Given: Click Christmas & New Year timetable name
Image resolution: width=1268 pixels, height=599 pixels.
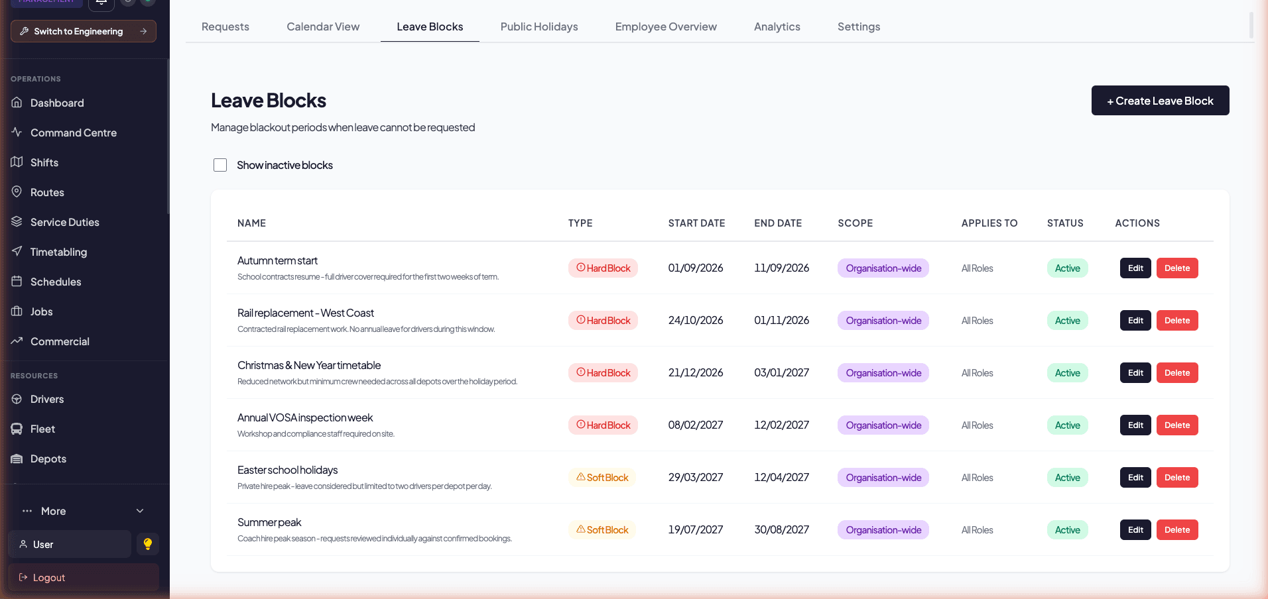Looking at the screenshot, I should [x=309, y=366].
